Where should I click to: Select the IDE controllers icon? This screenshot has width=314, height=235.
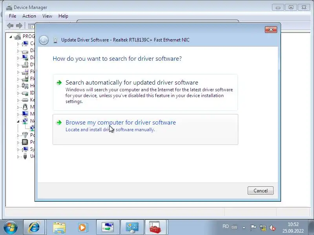tap(25, 93)
